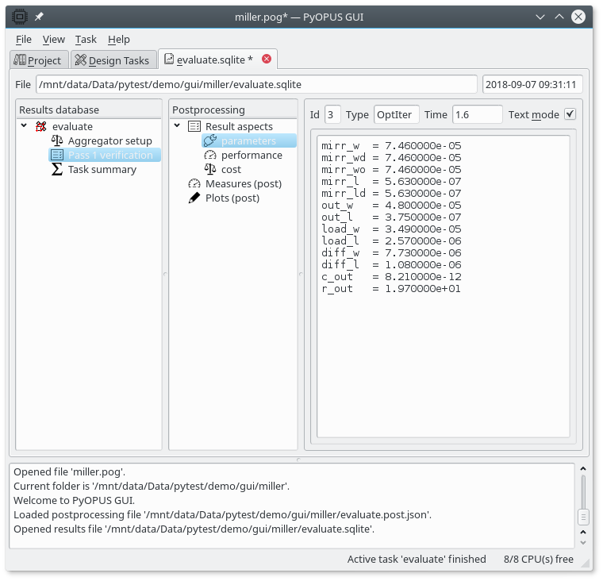Screen dimensions: 603x581
Task: Click the plug icon beside parameters
Action: pos(210,140)
